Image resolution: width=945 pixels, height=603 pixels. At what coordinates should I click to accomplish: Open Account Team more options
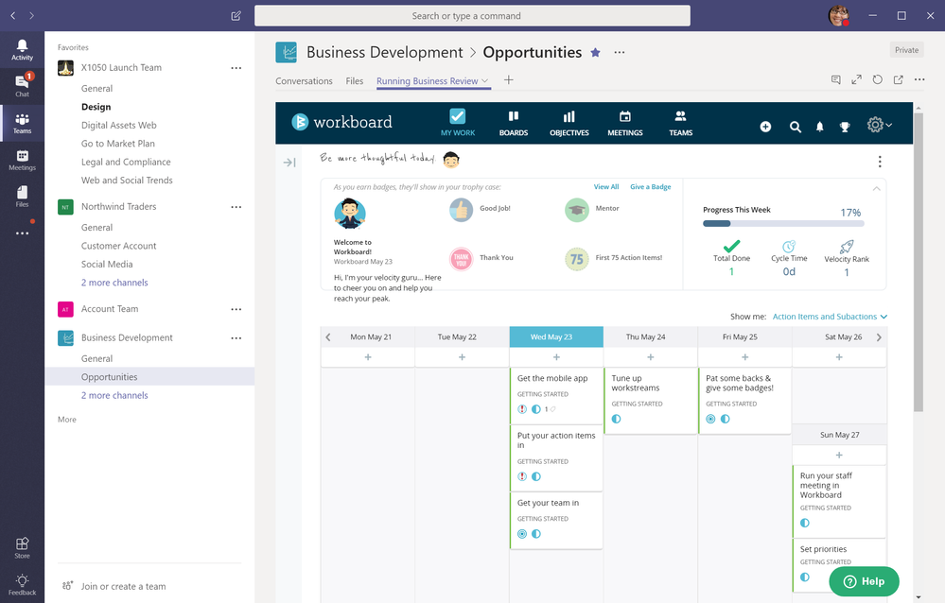(236, 310)
